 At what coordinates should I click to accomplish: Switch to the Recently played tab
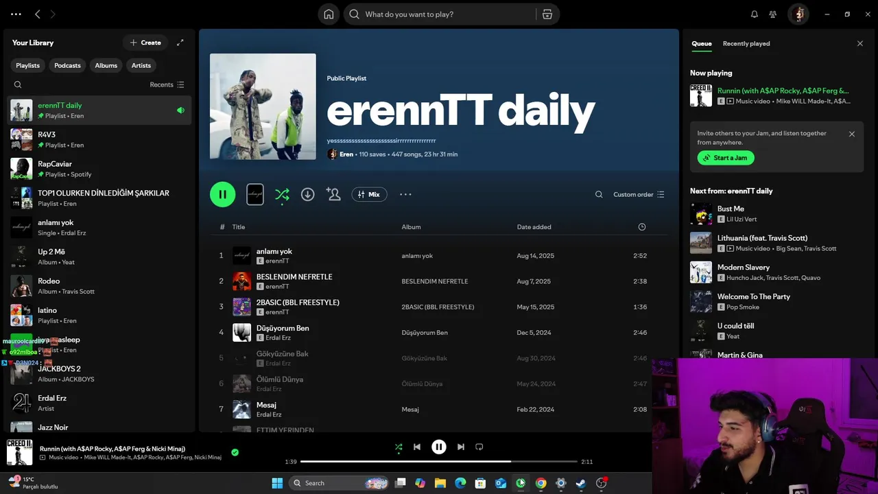(x=746, y=43)
